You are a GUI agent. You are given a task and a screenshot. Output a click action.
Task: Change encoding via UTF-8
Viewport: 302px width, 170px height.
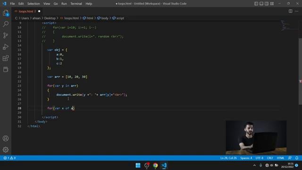[259, 158]
